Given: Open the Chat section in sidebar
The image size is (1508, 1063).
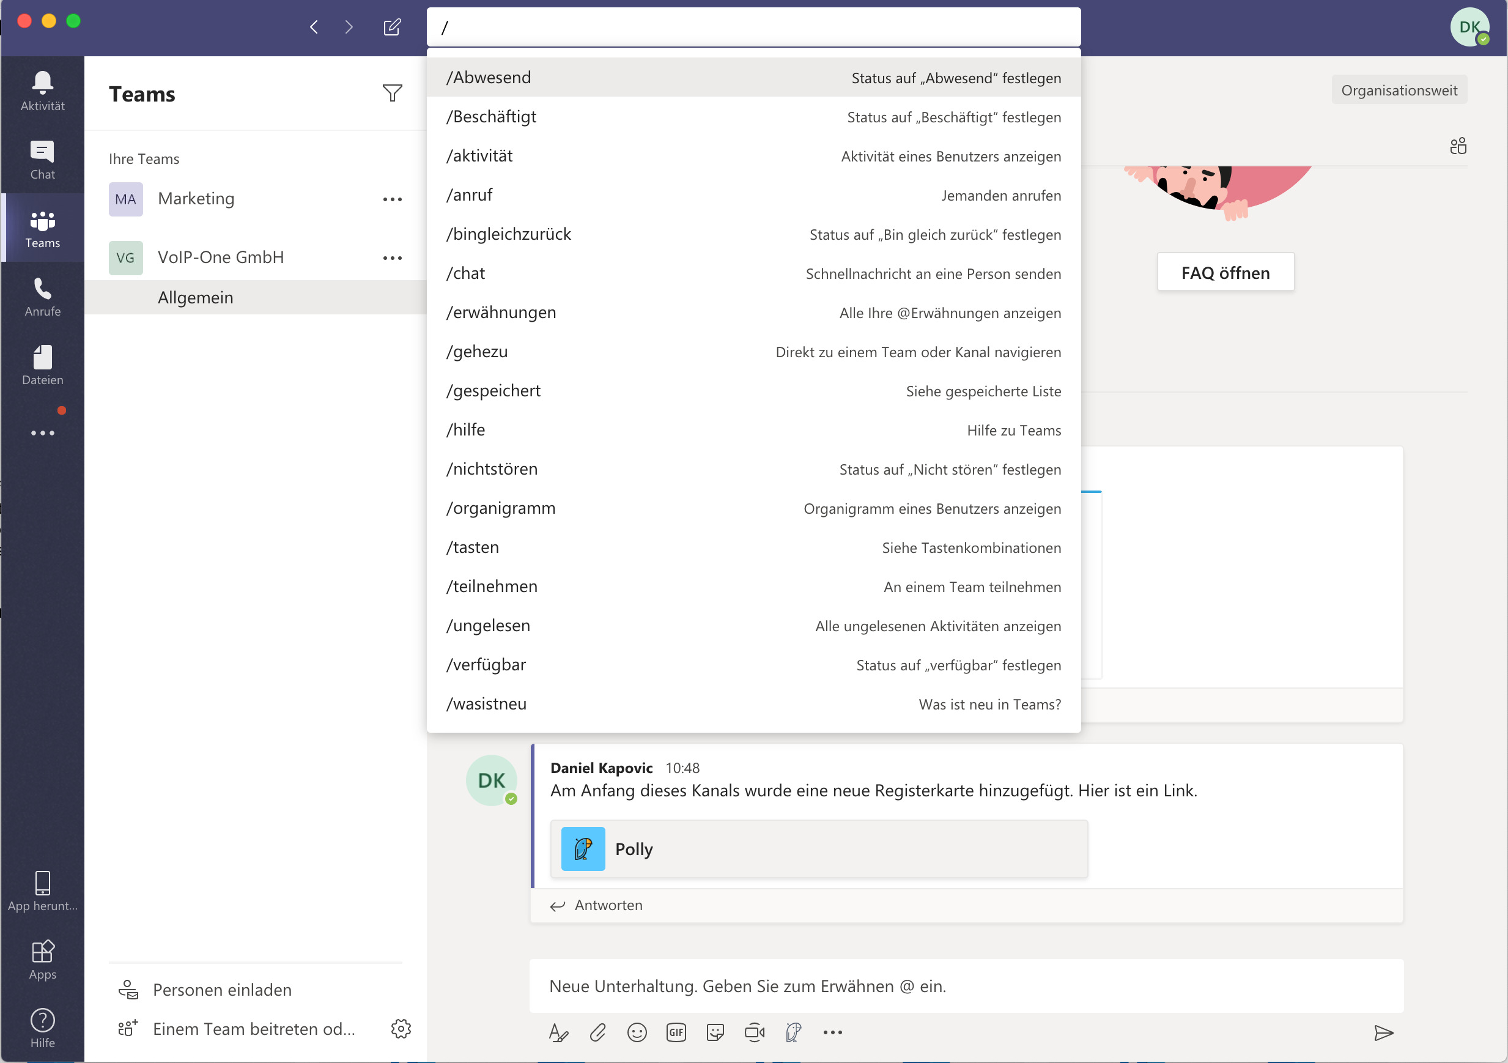Looking at the screenshot, I should pyautogui.click(x=43, y=160).
